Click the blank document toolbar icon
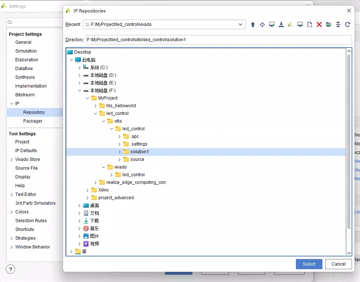Viewport: 360px width, 282px height. [310, 24]
